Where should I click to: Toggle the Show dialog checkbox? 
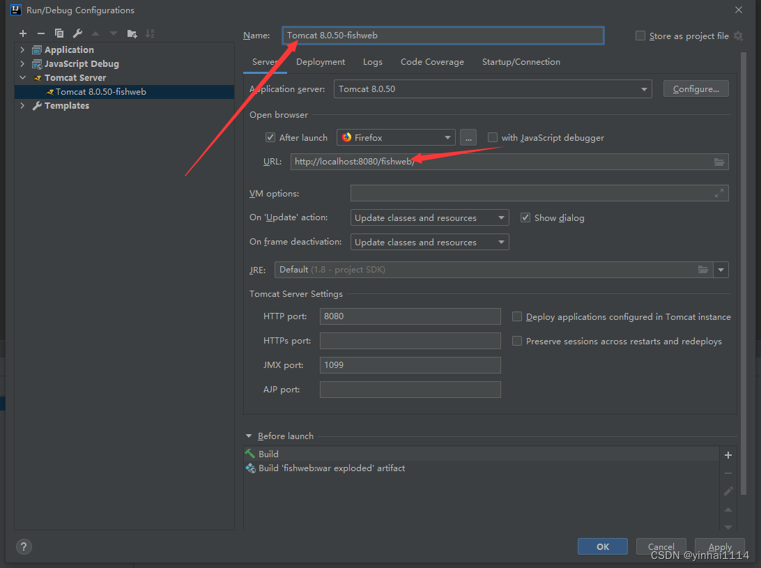[525, 217]
